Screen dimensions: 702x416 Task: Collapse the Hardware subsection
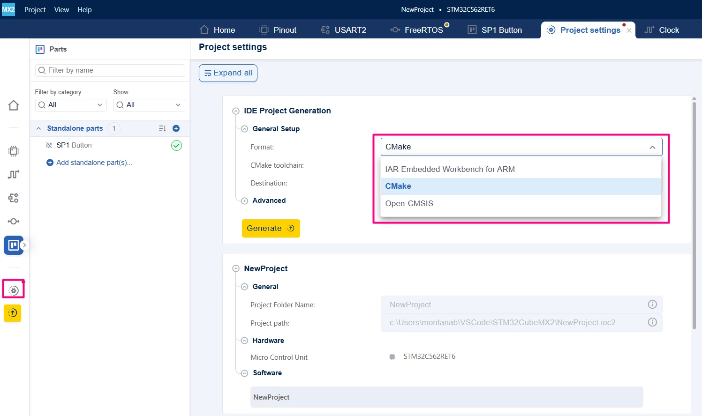click(x=244, y=341)
